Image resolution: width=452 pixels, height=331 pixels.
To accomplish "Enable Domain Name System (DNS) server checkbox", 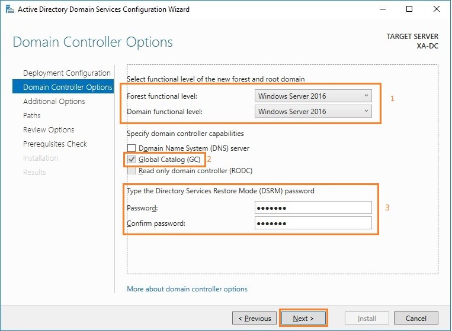I will click(x=132, y=148).
